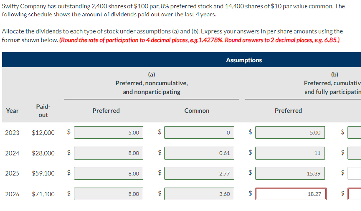Select the 2024 Common field showing 0.61
The width and height of the screenshot is (361, 211).
pyautogui.click(x=199, y=153)
